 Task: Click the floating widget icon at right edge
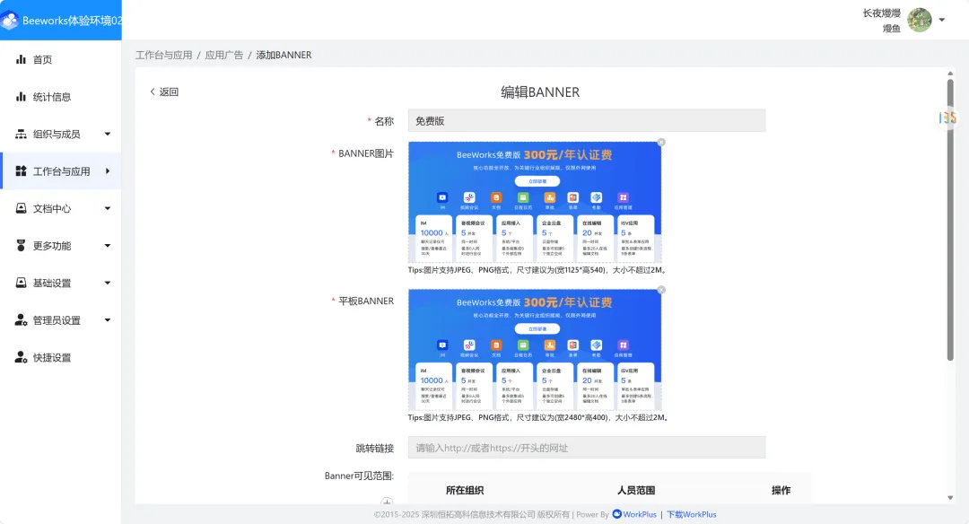[x=947, y=118]
